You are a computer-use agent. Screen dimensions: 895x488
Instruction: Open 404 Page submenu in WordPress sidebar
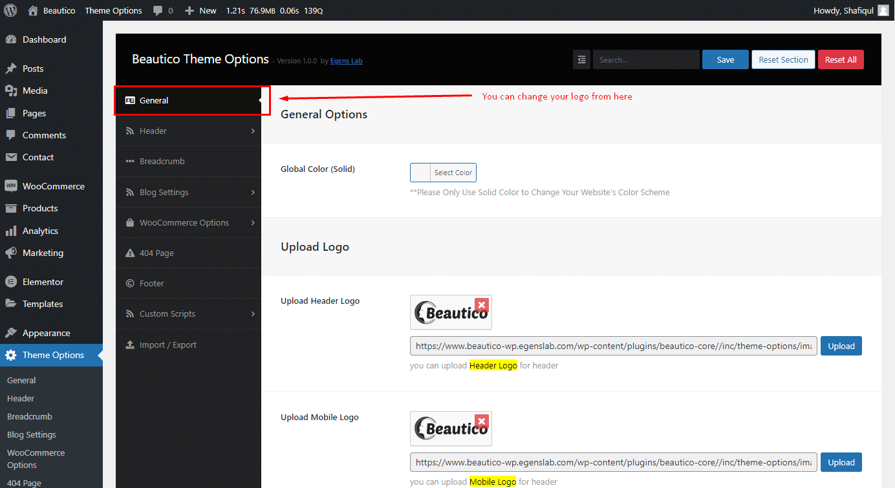click(x=24, y=483)
